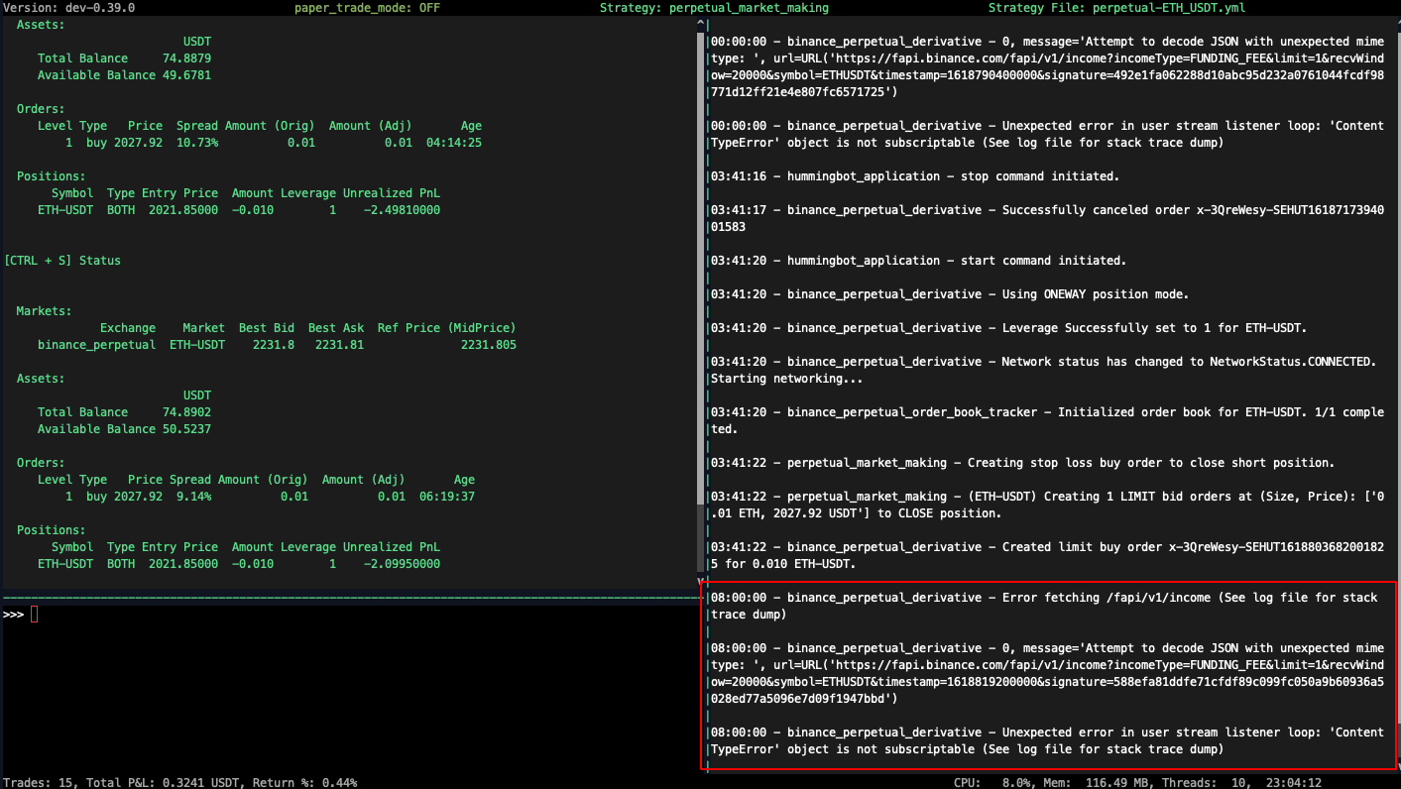Click the Available Balance 50.5237 value
Viewport: 1401px width, 789px height.
click(x=185, y=428)
